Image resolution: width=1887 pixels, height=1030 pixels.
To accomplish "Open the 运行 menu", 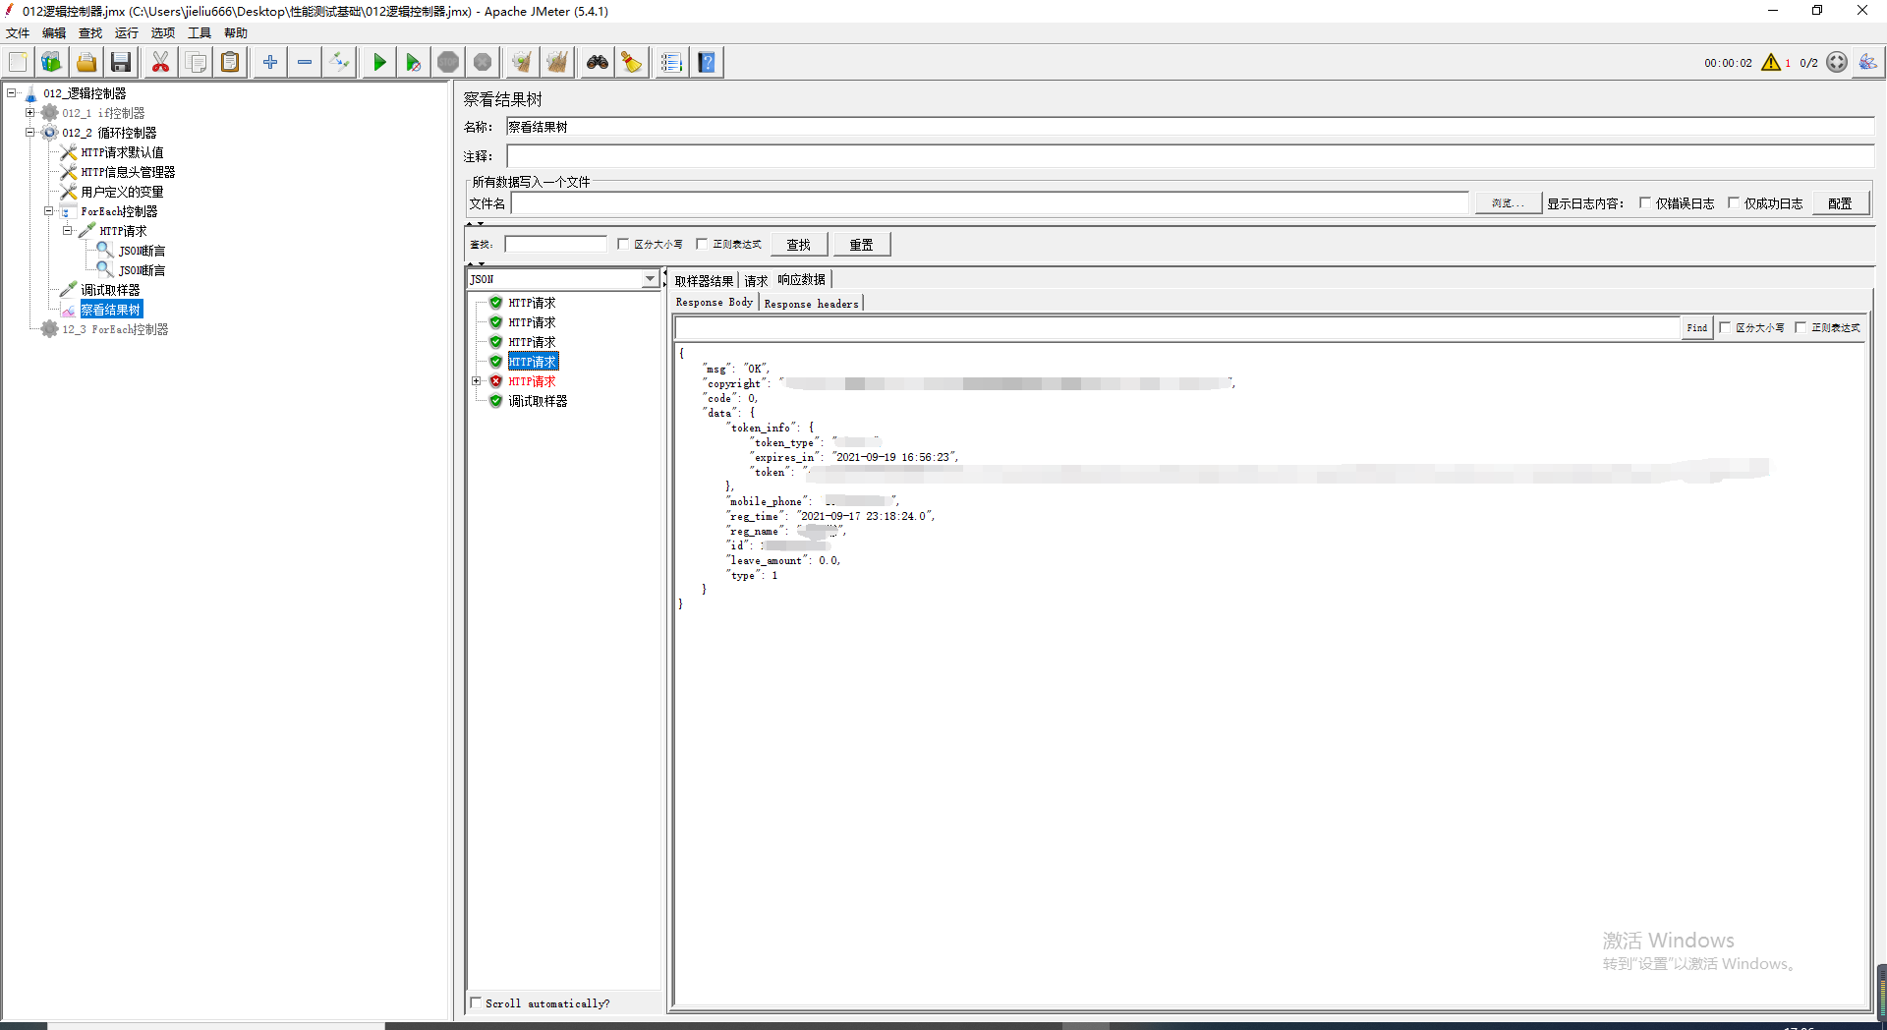I will point(127,32).
